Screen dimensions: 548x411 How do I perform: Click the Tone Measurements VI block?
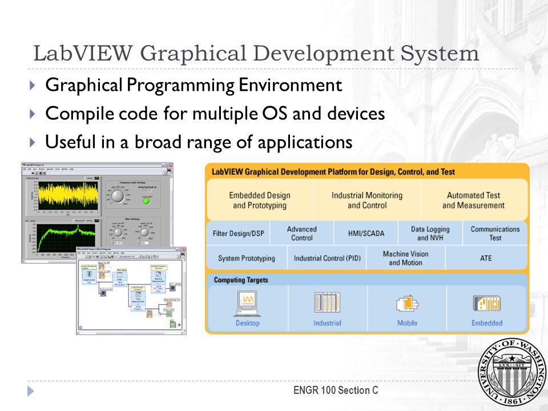tap(138, 301)
